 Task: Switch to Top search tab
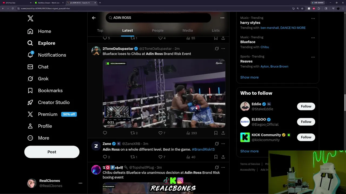(100, 30)
